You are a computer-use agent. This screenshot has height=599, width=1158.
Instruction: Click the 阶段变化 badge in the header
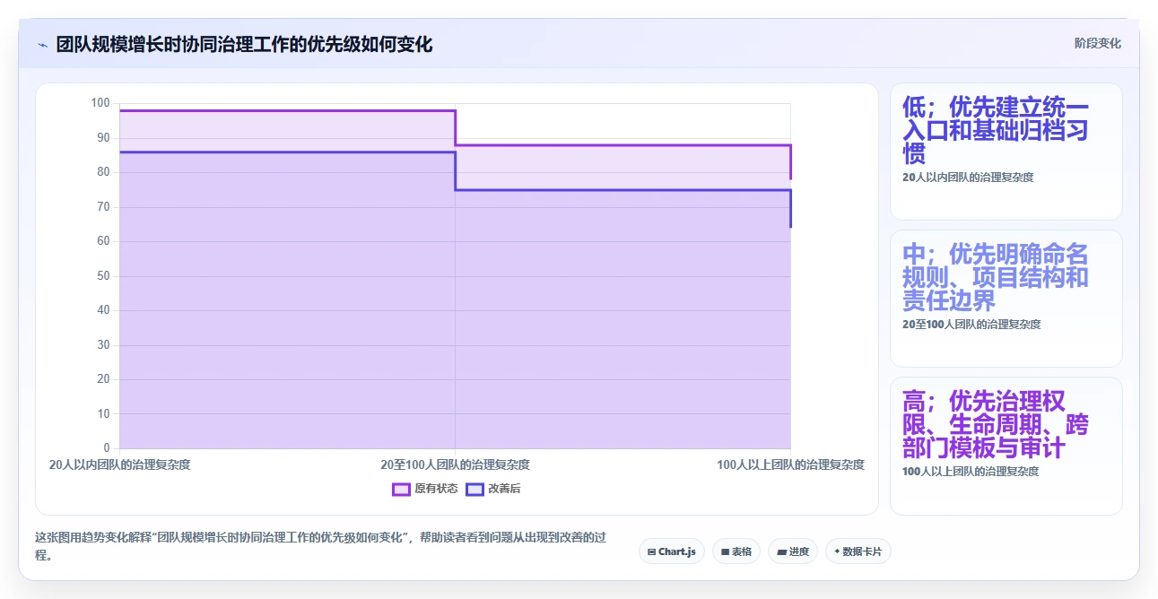[1098, 43]
